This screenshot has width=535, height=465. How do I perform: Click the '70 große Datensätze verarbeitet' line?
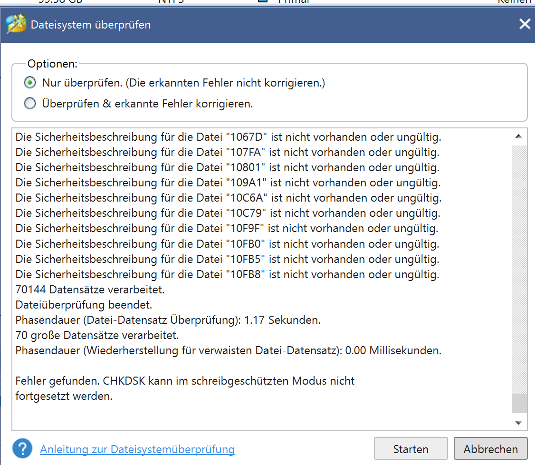(x=97, y=335)
